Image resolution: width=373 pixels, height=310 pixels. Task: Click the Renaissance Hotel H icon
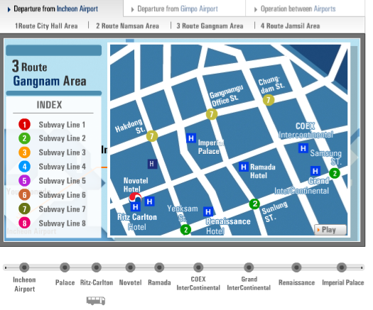[x=208, y=211]
